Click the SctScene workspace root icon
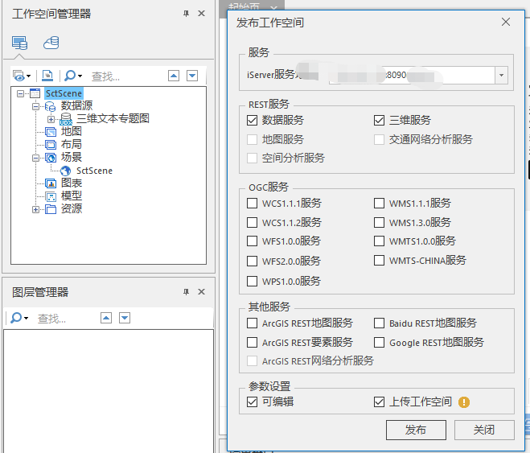 [x=35, y=93]
